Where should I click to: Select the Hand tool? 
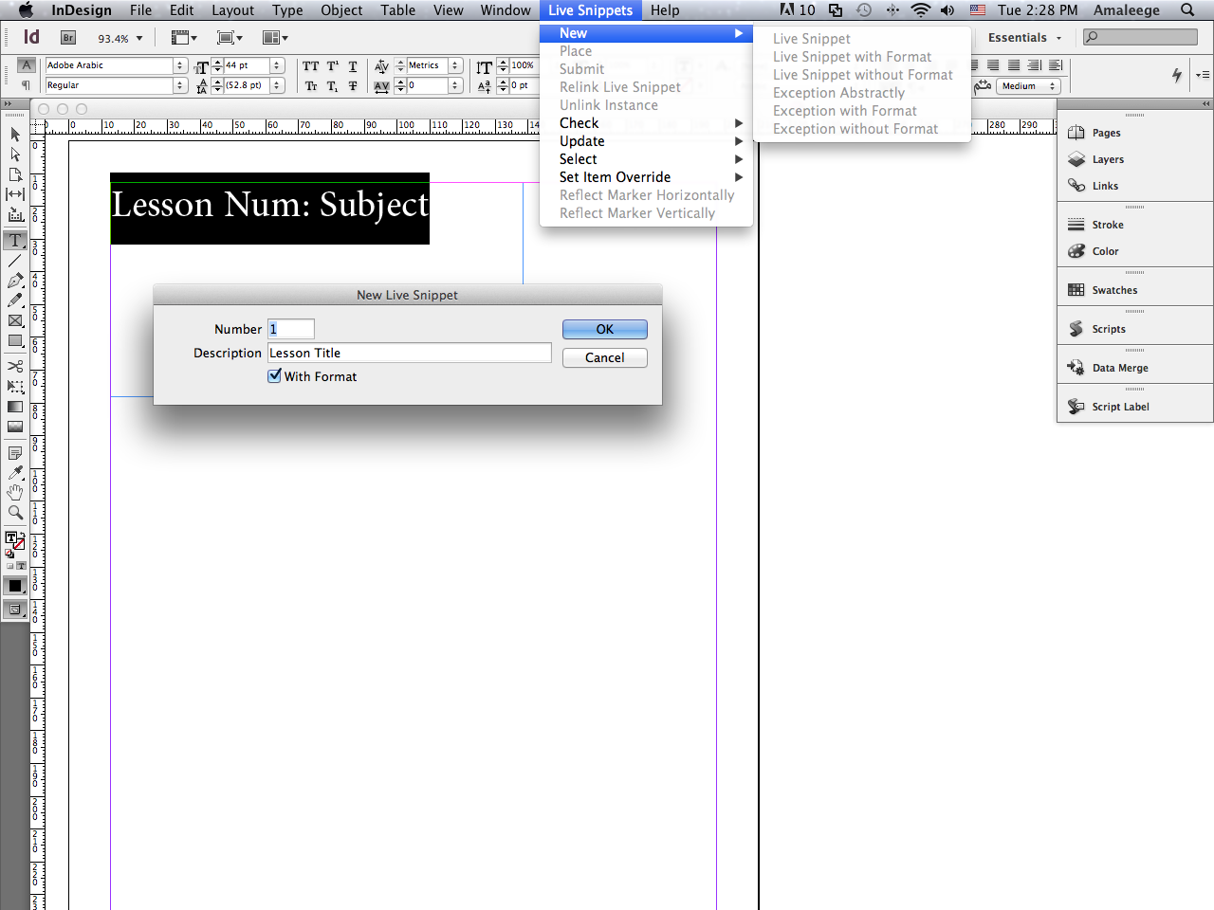[x=15, y=493]
